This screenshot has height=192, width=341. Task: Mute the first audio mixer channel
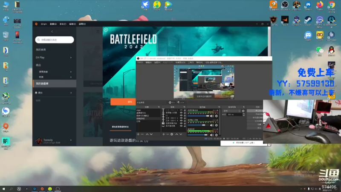coord(212,116)
